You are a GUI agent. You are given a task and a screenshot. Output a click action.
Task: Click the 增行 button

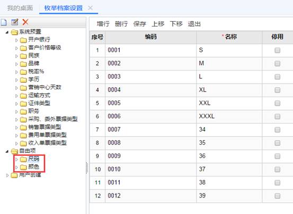(103, 24)
